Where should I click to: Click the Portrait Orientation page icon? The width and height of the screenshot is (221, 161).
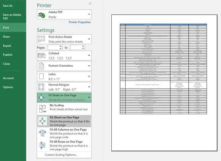tap(41, 66)
